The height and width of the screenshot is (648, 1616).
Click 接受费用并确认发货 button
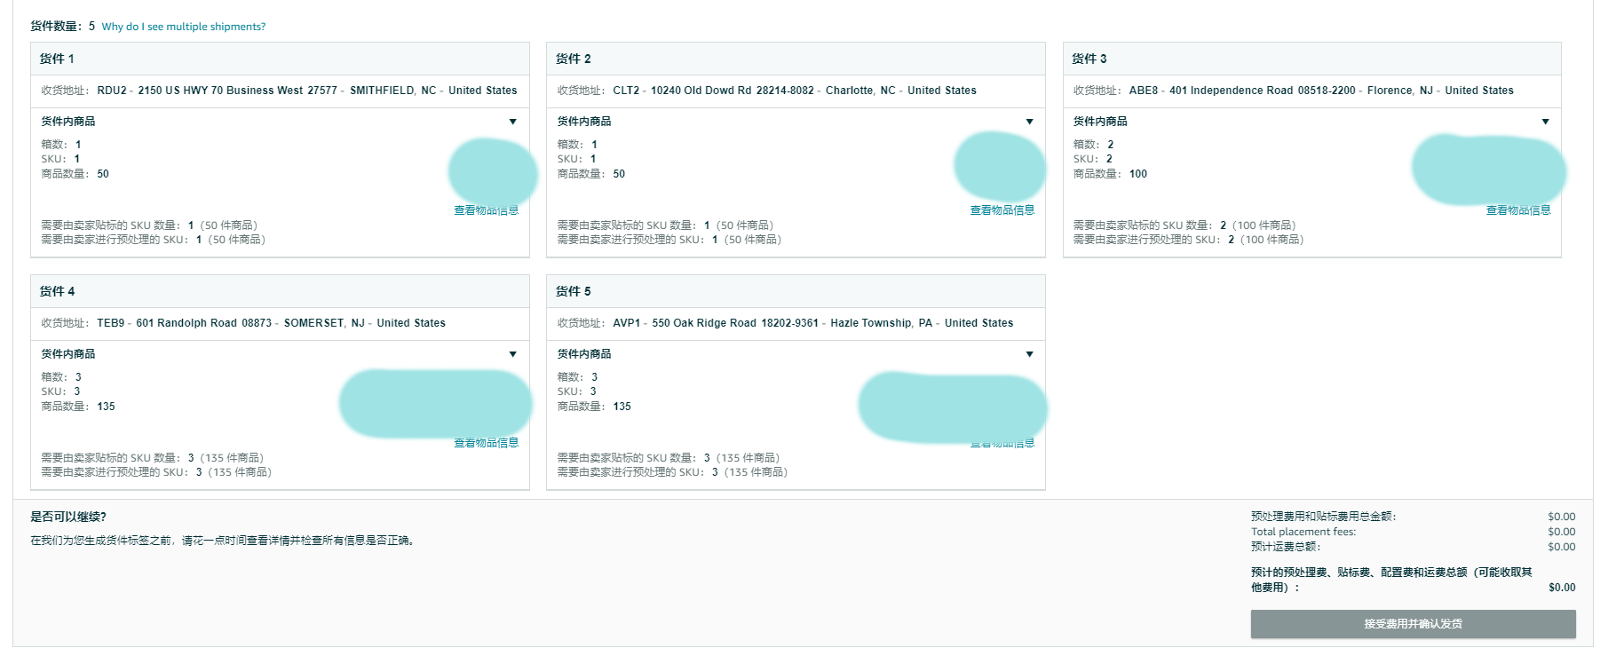(1414, 624)
